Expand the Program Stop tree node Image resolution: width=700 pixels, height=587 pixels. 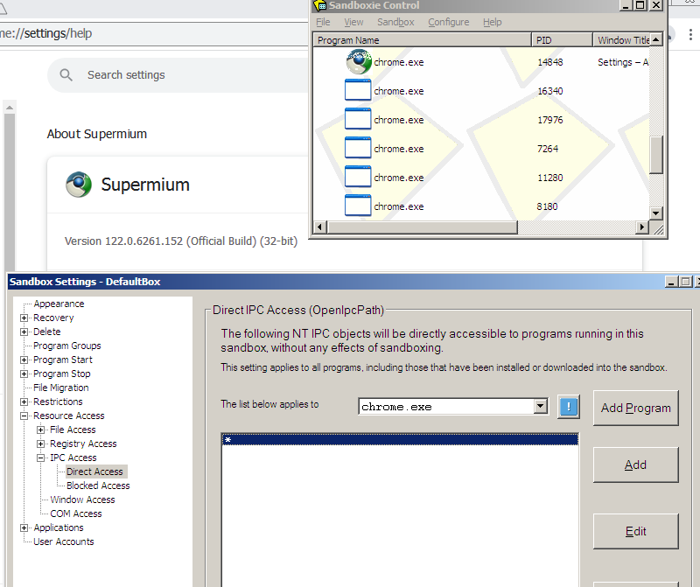click(24, 374)
